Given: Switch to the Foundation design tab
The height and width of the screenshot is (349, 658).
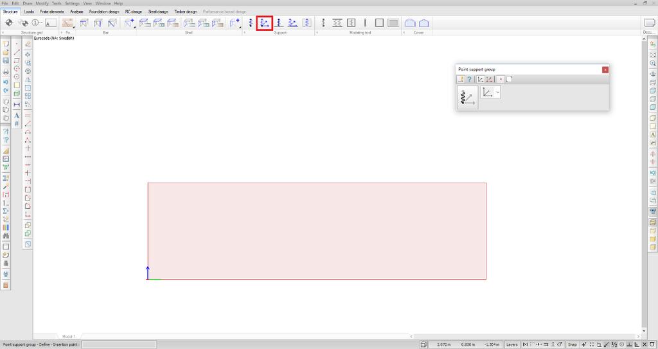Looking at the screenshot, I should (x=104, y=12).
